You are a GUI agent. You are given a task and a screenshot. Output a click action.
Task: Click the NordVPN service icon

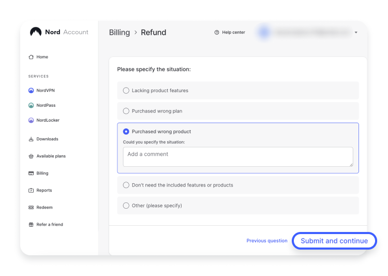pyautogui.click(x=31, y=91)
